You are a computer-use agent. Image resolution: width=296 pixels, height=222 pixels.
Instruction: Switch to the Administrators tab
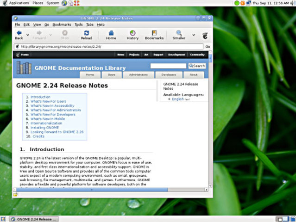click(139, 75)
